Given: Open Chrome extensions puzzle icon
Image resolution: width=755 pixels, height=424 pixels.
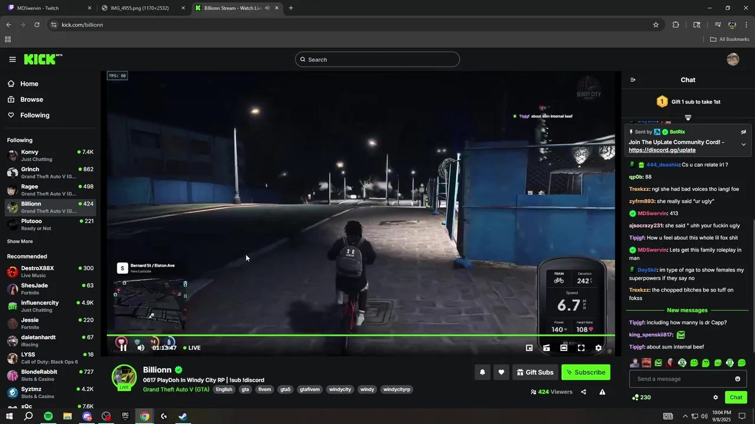Looking at the screenshot, I should (x=676, y=25).
